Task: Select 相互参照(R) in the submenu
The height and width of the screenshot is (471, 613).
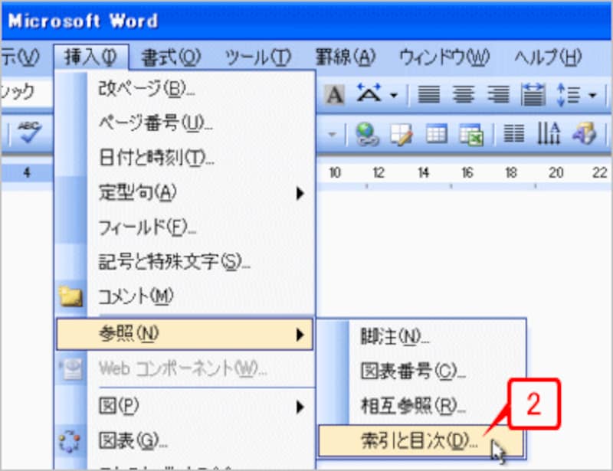Action: click(421, 406)
